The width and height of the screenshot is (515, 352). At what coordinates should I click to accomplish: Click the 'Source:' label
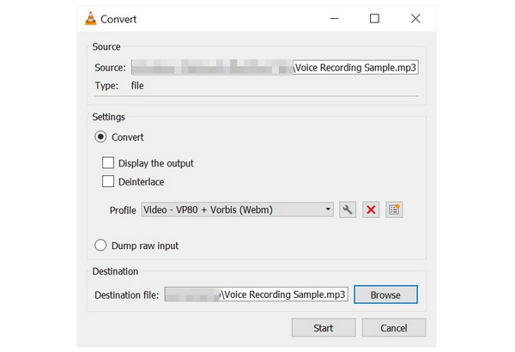[x=110, y=68]
